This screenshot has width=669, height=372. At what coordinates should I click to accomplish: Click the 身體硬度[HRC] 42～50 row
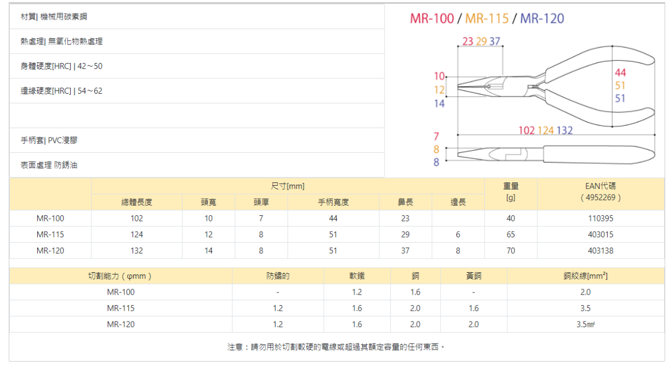[61, 66]
